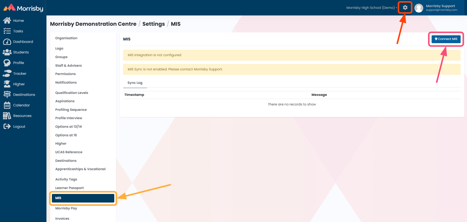Select Destinations in the settings list

point(66,160)
